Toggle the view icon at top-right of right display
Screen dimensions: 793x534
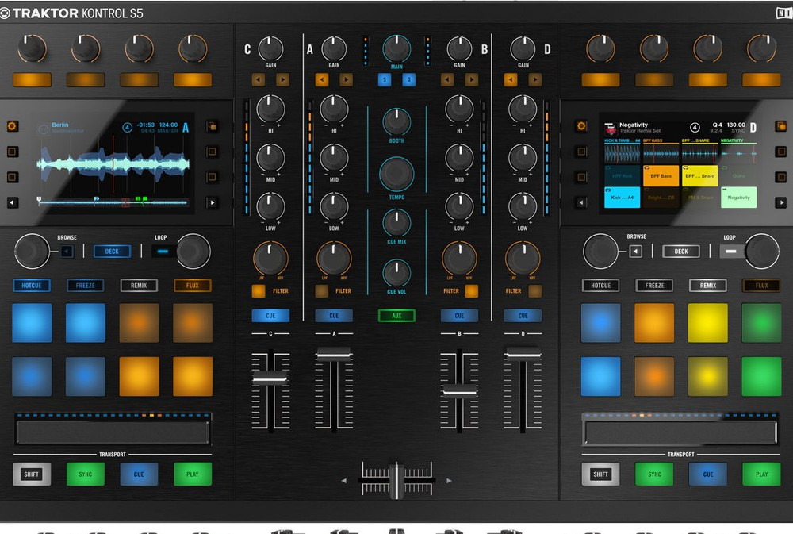(781, 126)
